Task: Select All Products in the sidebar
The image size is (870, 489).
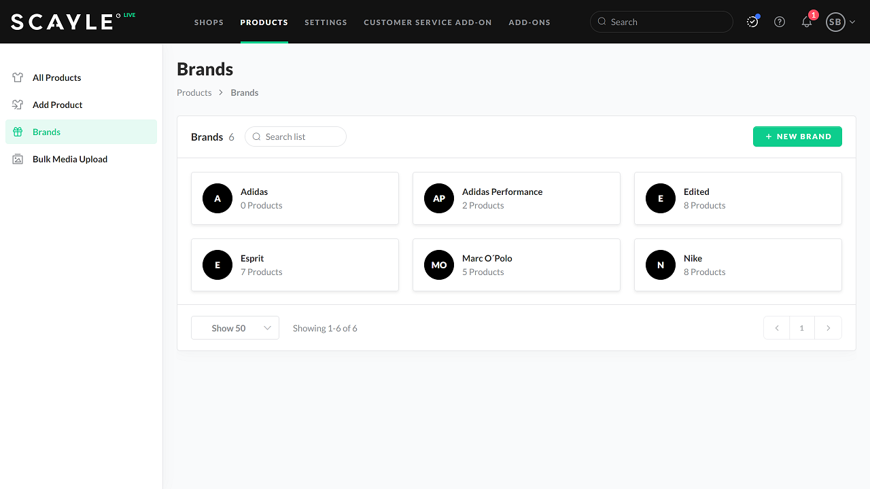Action: 57,77
